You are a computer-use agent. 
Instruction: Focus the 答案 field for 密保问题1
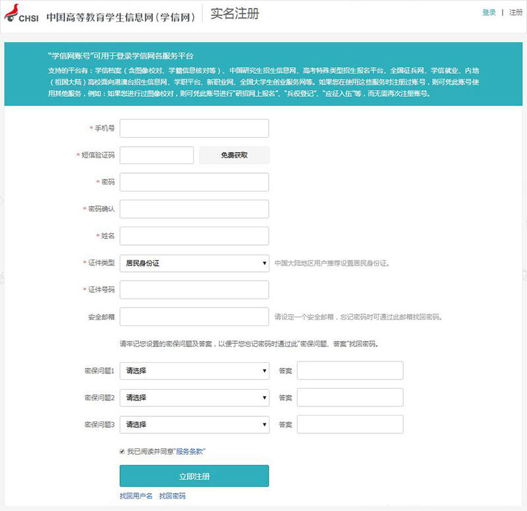coord(350,371)
